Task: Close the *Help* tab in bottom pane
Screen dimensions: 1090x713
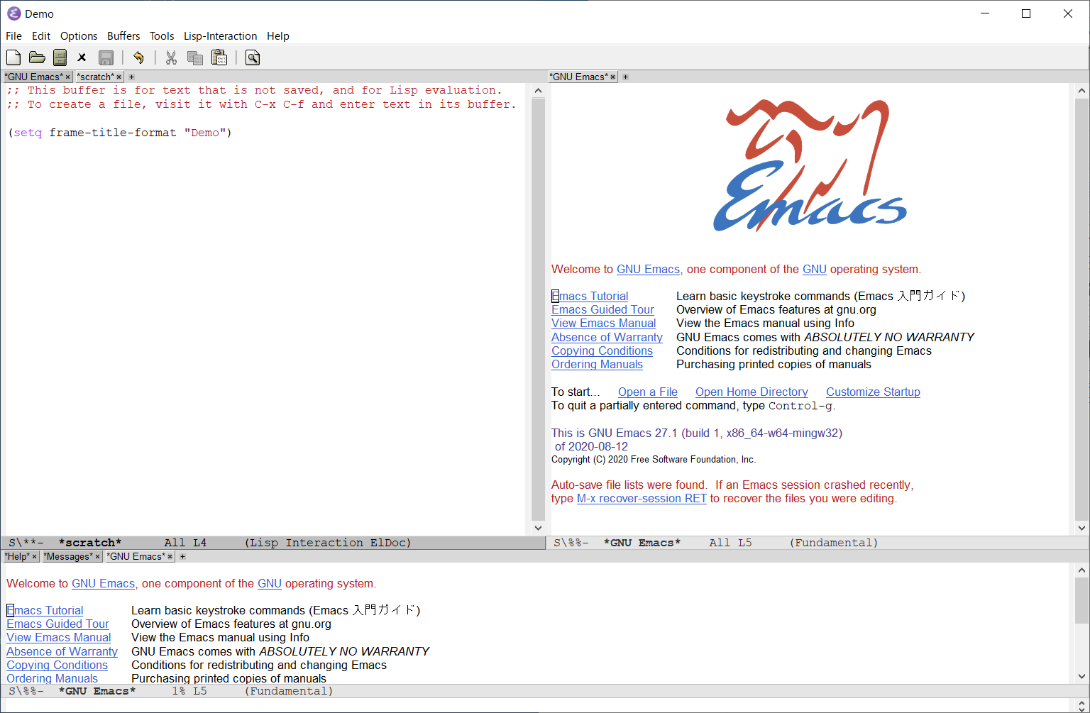Action: pos(34,557)
